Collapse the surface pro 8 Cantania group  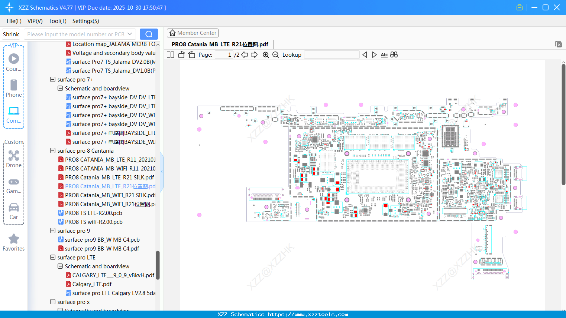click(x=52, y=150)
